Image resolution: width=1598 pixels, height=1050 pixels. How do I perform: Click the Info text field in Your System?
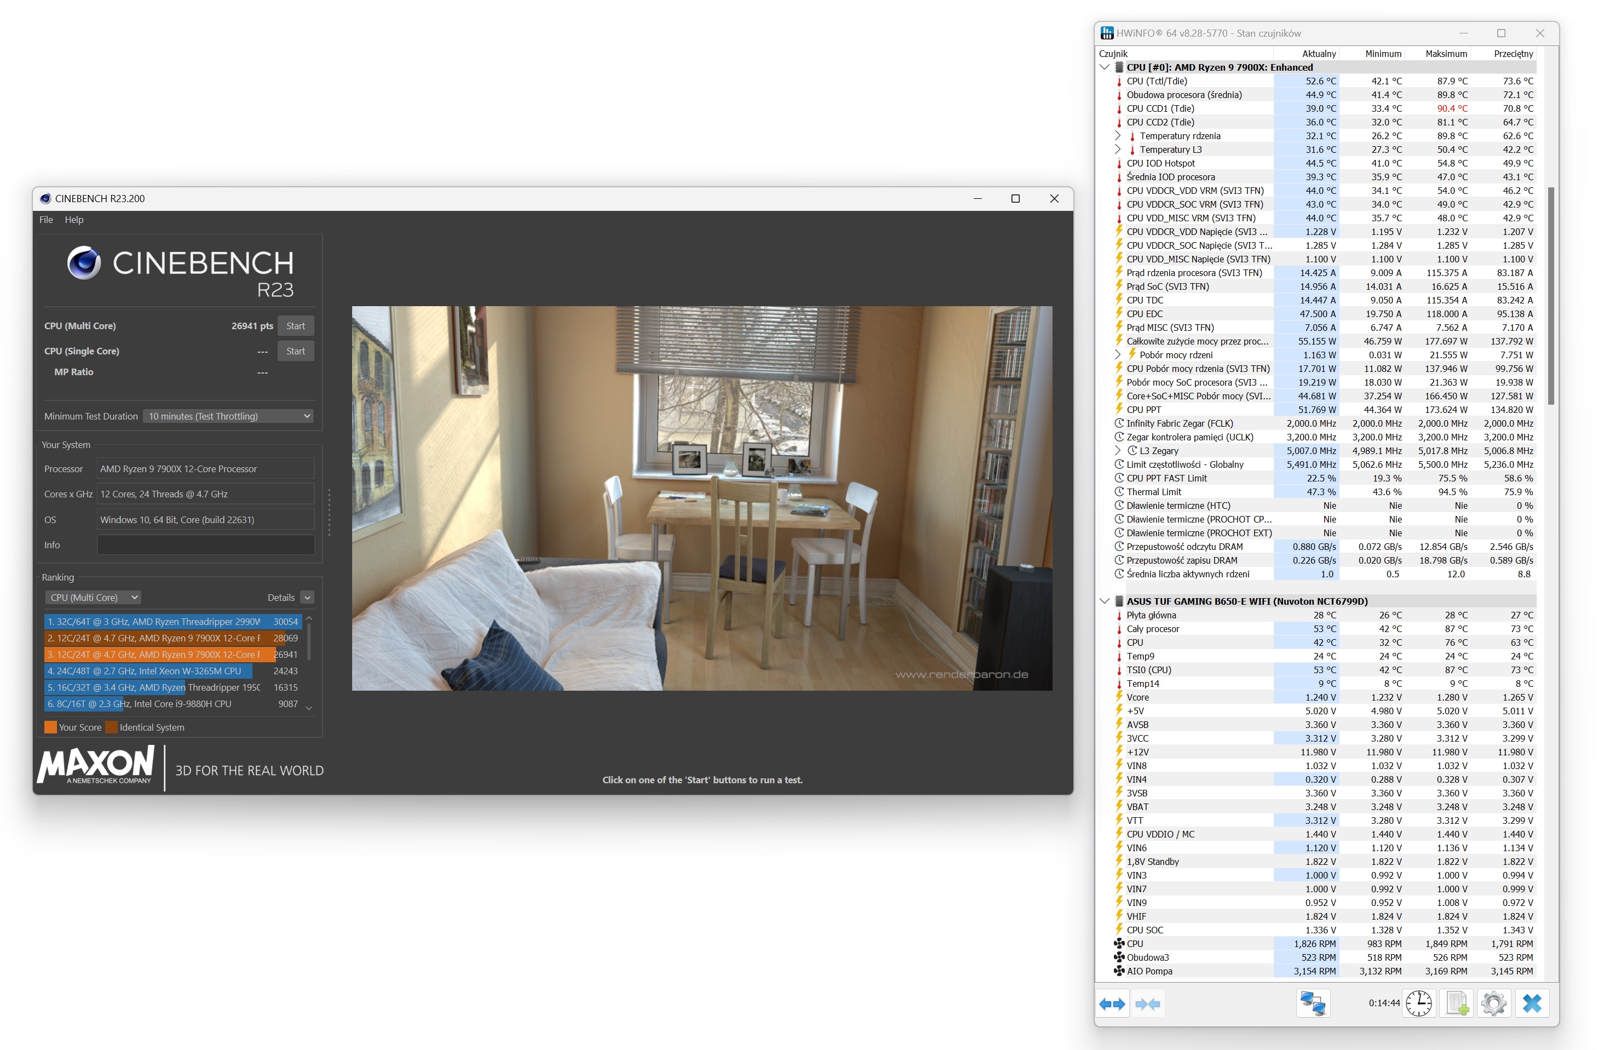[205, 545]
